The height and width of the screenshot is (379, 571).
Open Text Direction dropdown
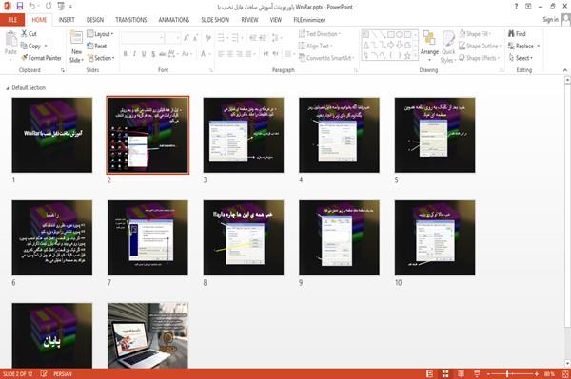click(320, 34)
